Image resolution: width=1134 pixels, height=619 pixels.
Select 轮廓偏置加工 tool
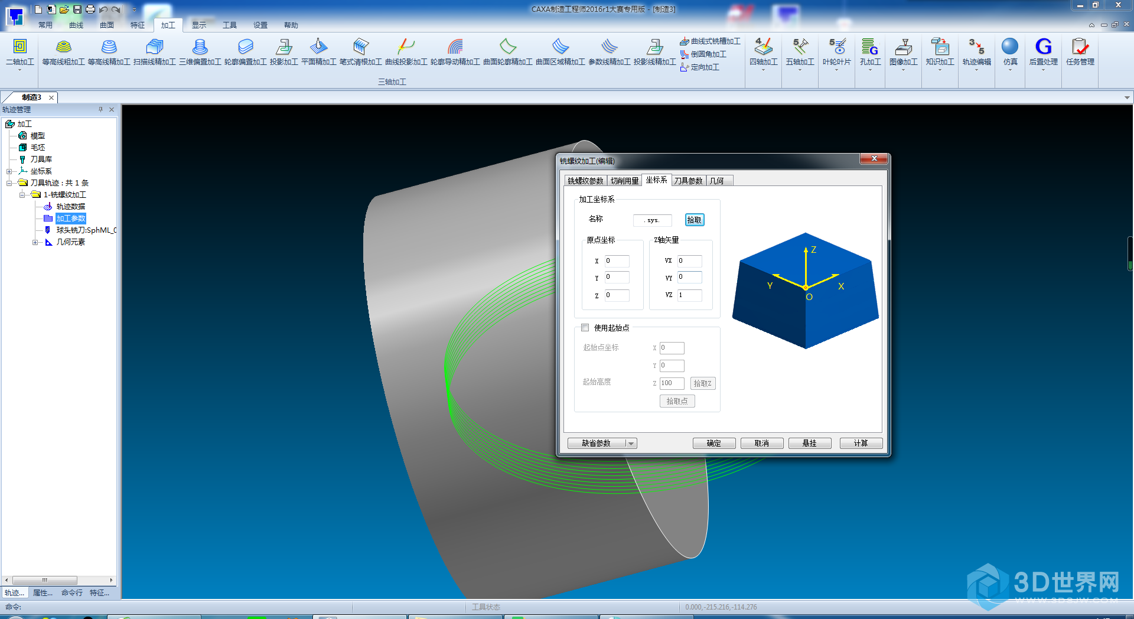tap(245, 52)
